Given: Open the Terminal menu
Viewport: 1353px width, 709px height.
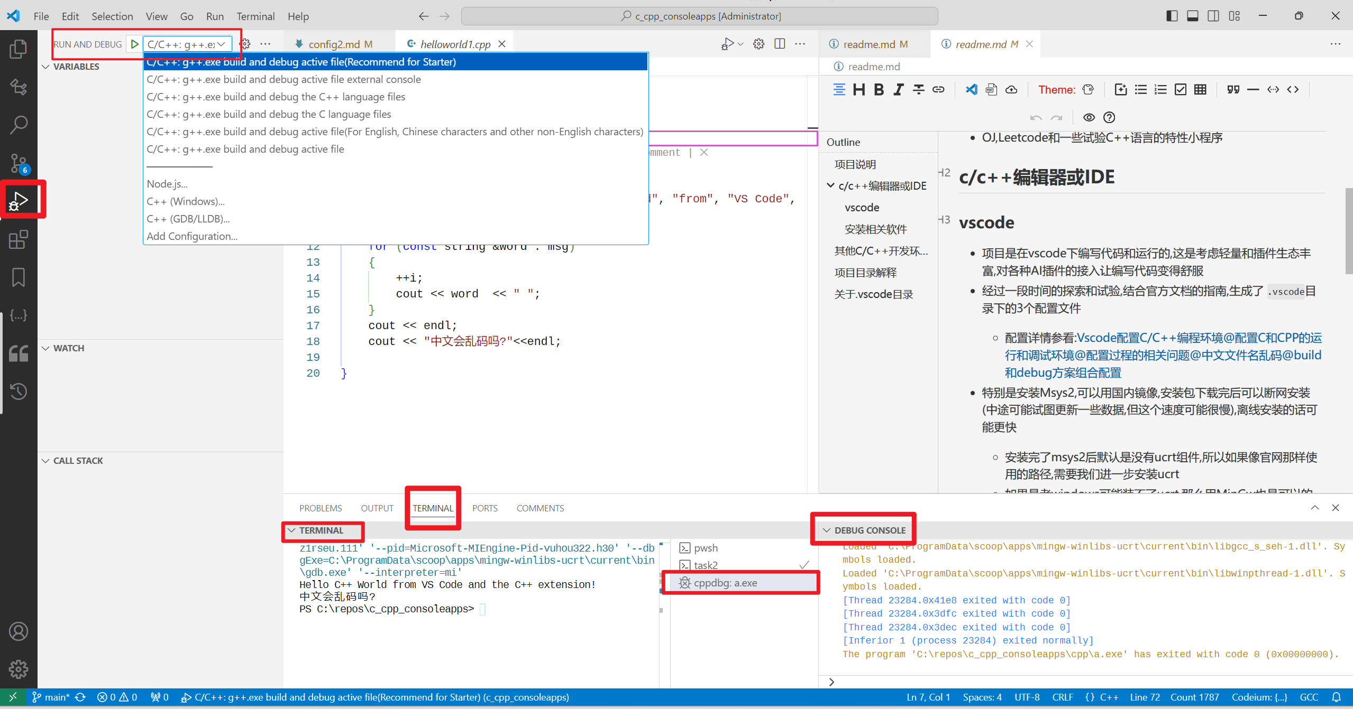Looking at the screenshot, I should (x=255, y=16).
